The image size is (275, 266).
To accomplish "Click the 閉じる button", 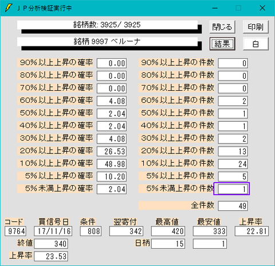I will [222, 27].
